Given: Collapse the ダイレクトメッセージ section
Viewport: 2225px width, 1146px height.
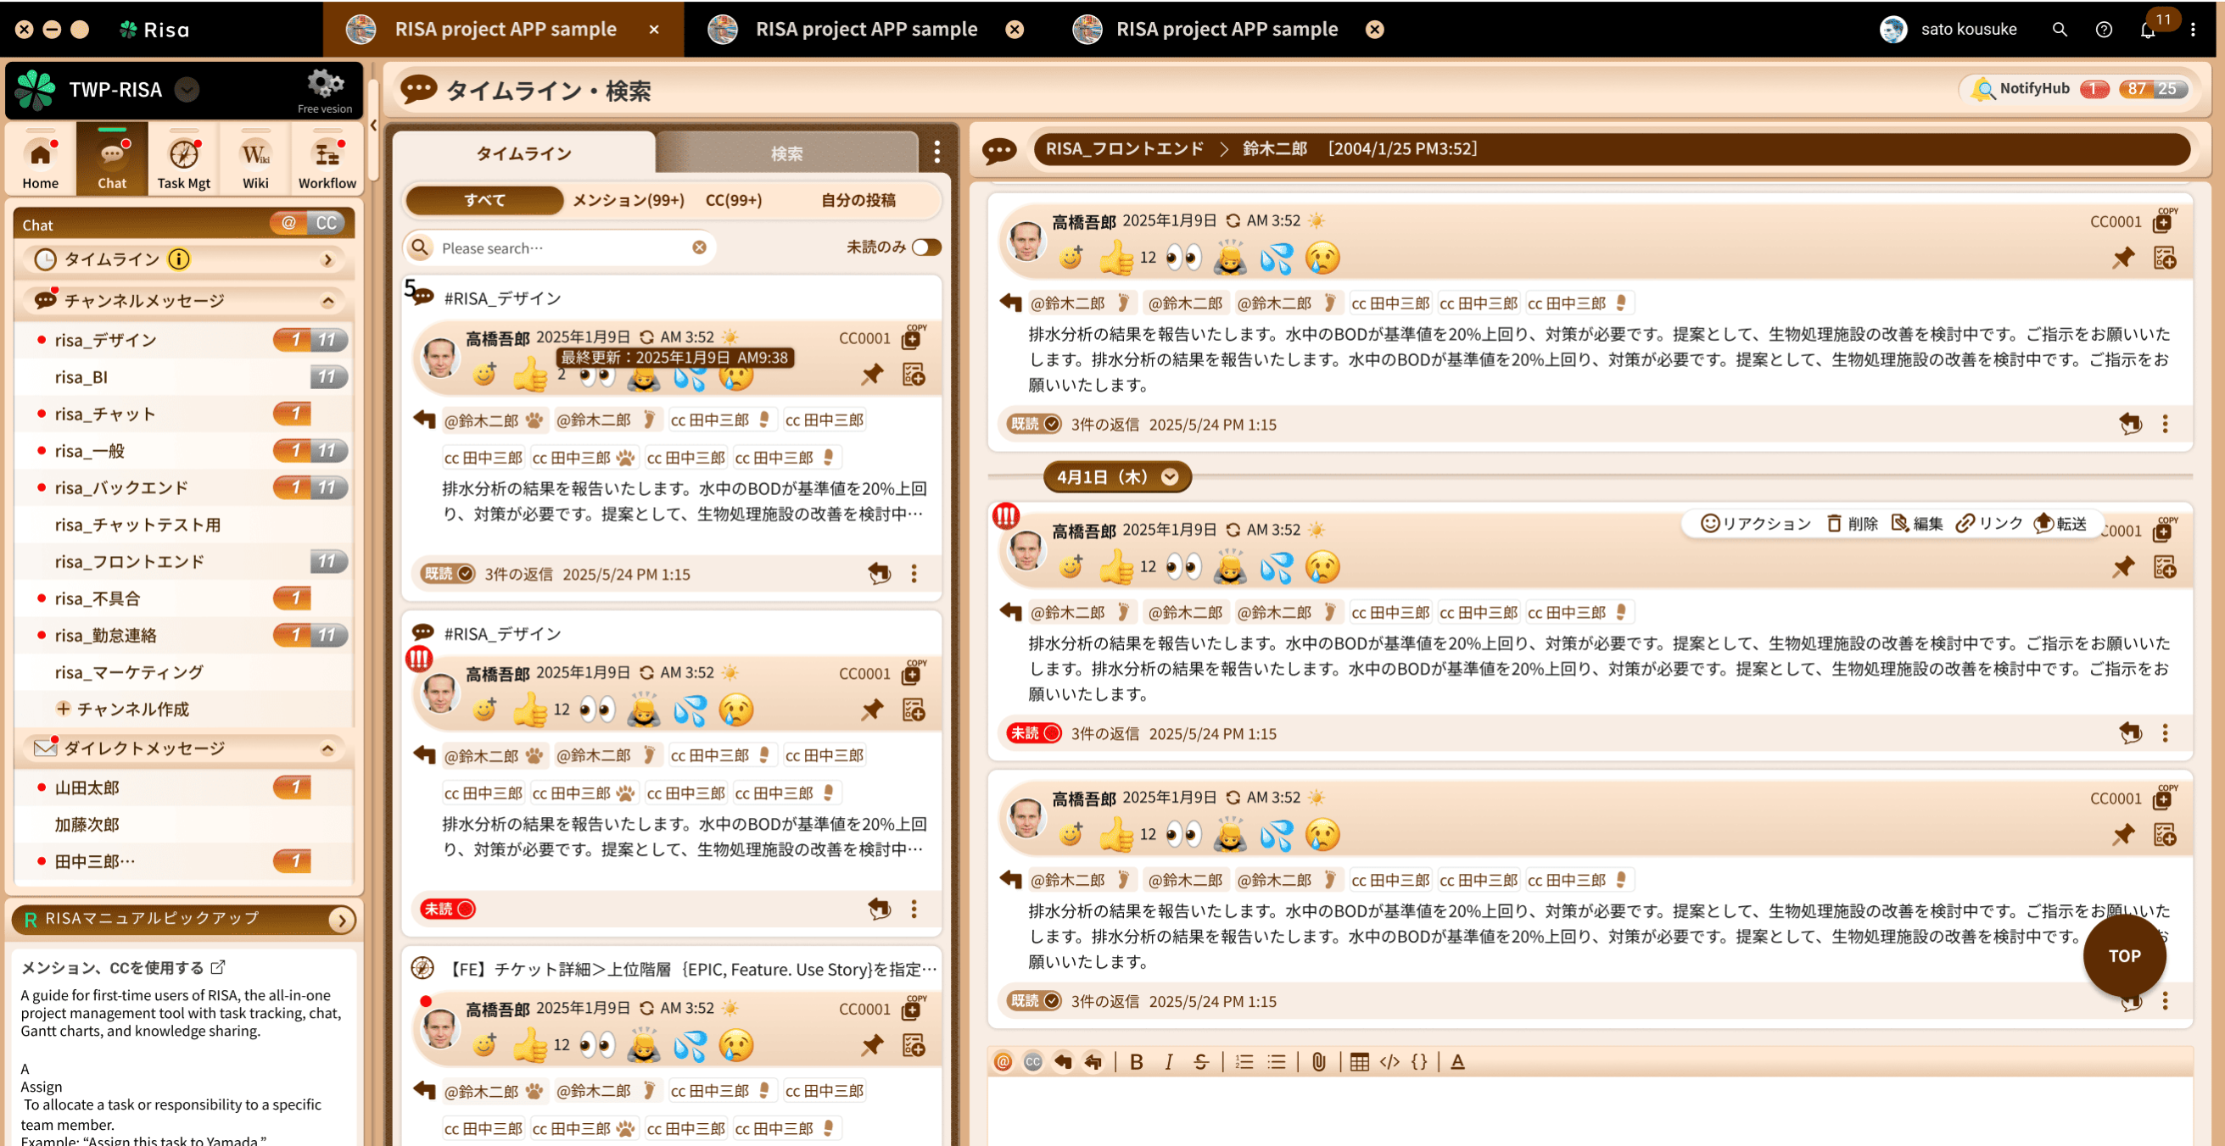Looking at the screenshot, I should [327, 749].
